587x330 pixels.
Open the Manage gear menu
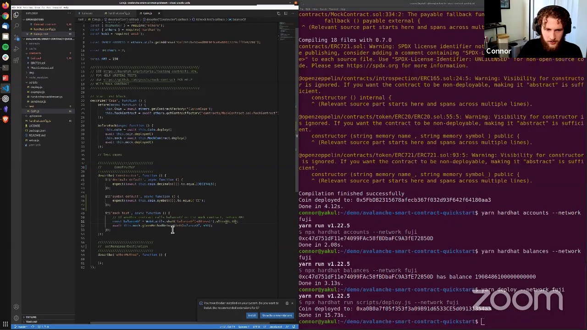[x=16, y=317]
